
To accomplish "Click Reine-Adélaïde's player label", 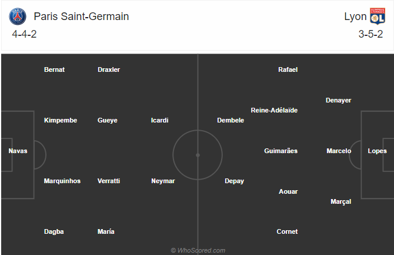I will [274, 110].
